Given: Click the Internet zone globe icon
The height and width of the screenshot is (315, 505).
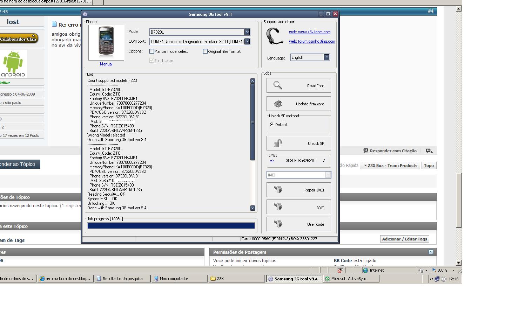Looking at the screenshot, I should 365,270.
